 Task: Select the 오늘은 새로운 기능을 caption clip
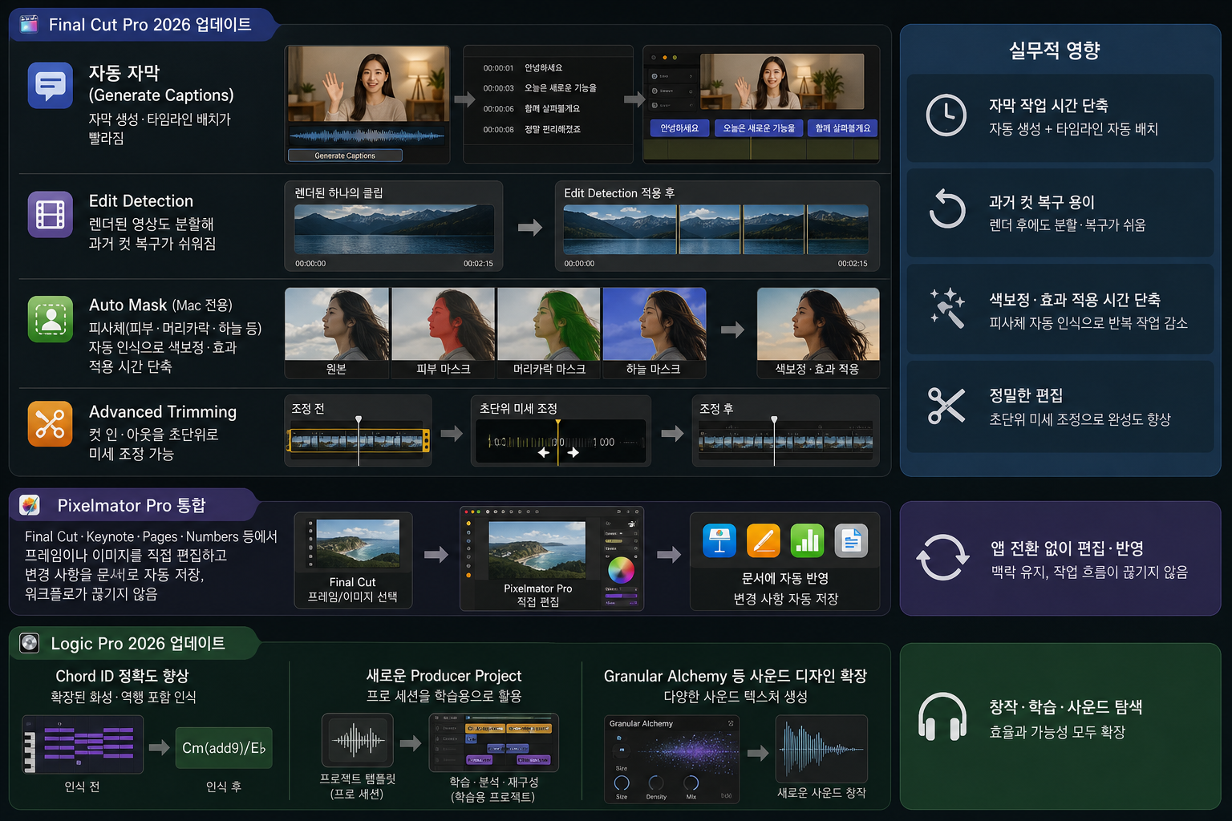click(x=759, y=128)
